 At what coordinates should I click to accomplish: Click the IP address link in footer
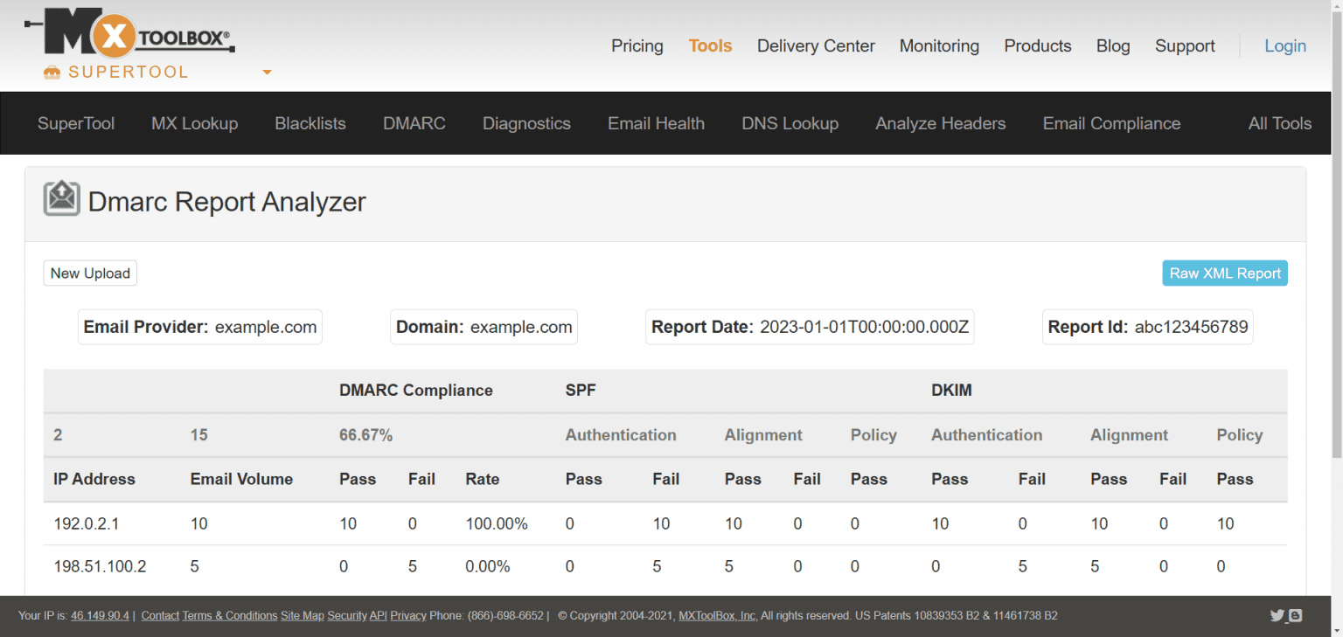click(x=100, y=615)
